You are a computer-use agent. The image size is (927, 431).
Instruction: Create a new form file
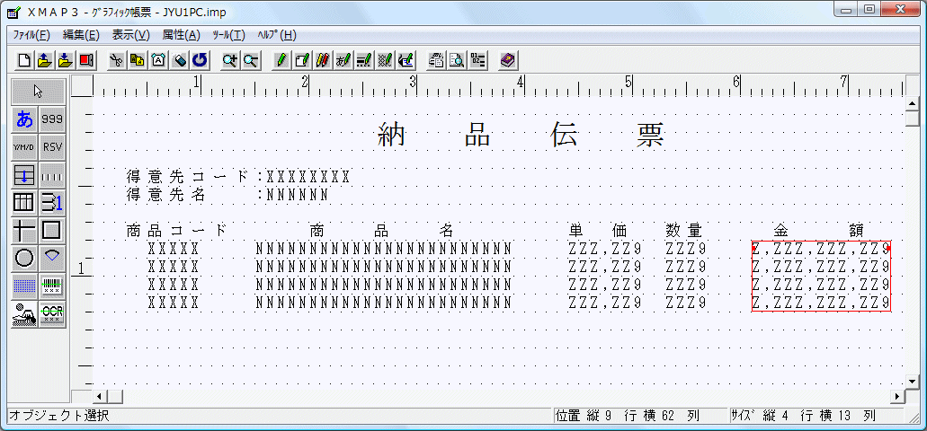coord(25,59)
